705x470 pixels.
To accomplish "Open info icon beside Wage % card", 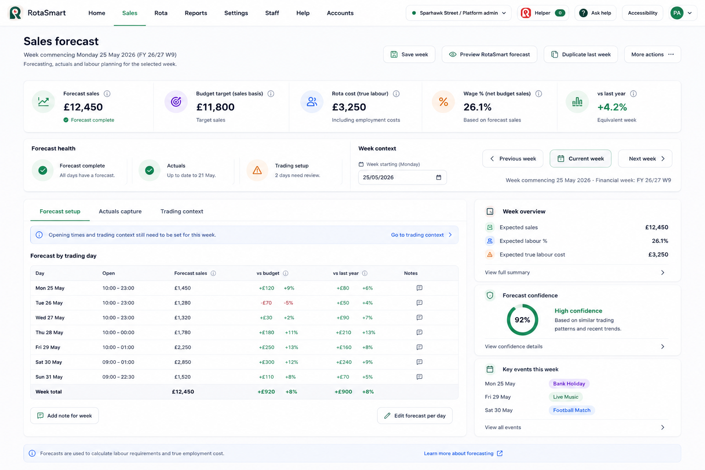I will (x=539, y=94).
